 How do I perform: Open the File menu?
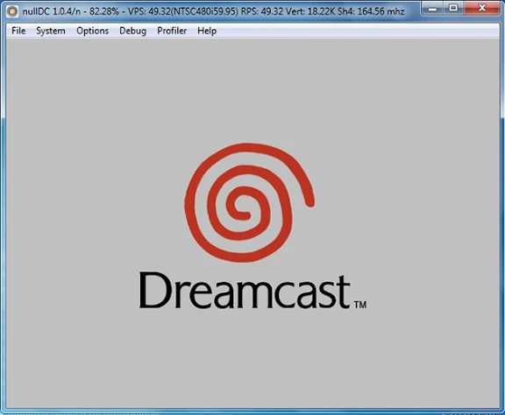18,31
